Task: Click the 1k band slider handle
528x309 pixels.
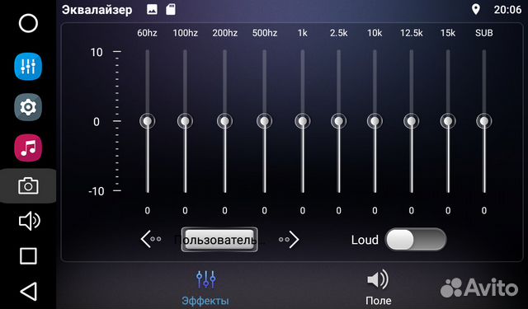Action: point(303,121)
